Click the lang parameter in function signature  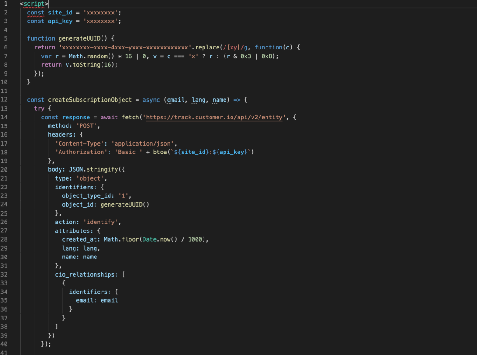pos(198,100)
